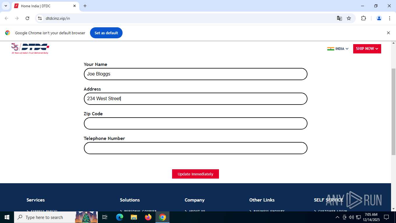This screenshot has width=396, height=223.
Task: Submit with the Update Immediately button
Action: click(x=195, y=174)
